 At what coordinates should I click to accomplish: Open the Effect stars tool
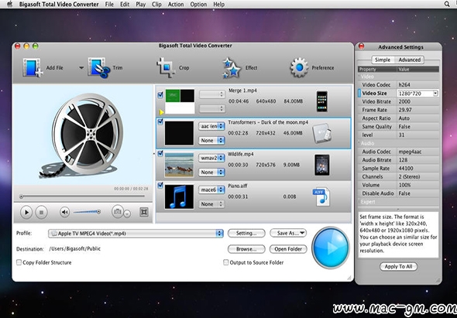tap(232, 68)
